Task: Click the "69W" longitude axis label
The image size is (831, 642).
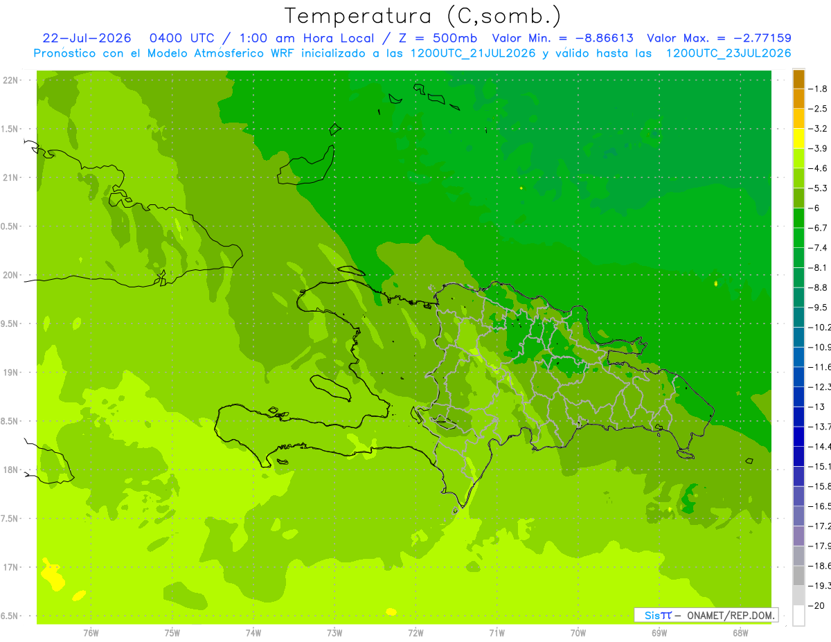Action: (x=659, y=632)
